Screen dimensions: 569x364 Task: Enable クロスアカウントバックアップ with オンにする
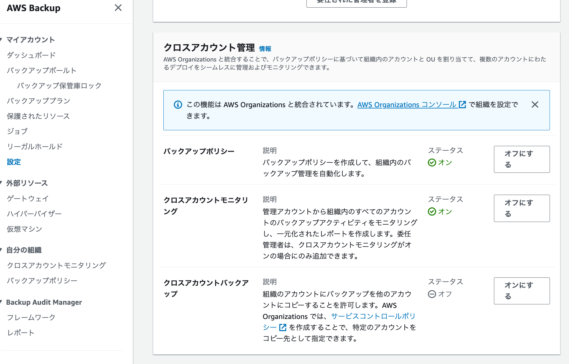coord(521,291)
